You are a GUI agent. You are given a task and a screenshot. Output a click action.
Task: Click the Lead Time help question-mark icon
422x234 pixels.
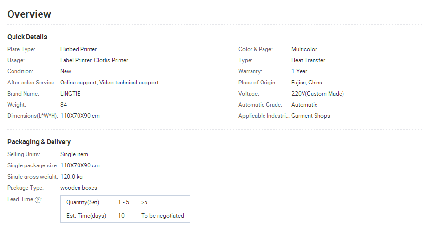pyautogui.click(x=38, y=200)
